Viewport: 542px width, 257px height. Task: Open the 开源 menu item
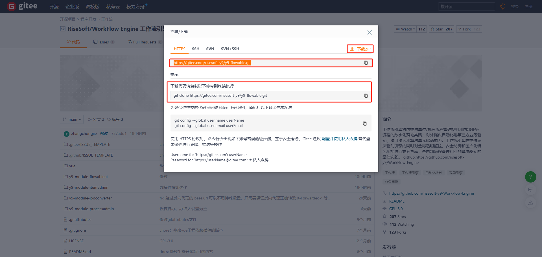tap(54, 6)
